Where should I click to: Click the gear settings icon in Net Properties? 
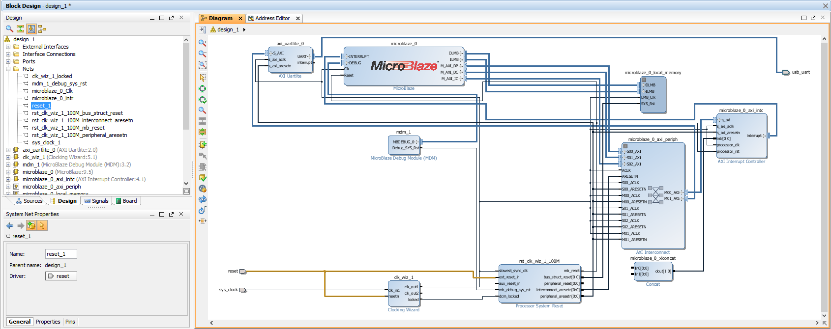pos(31,225)
